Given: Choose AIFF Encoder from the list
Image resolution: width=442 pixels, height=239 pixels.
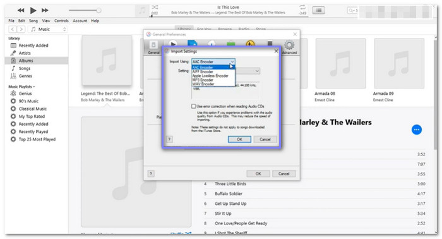Looking at the screenshot, I should (x=213, y=71).
